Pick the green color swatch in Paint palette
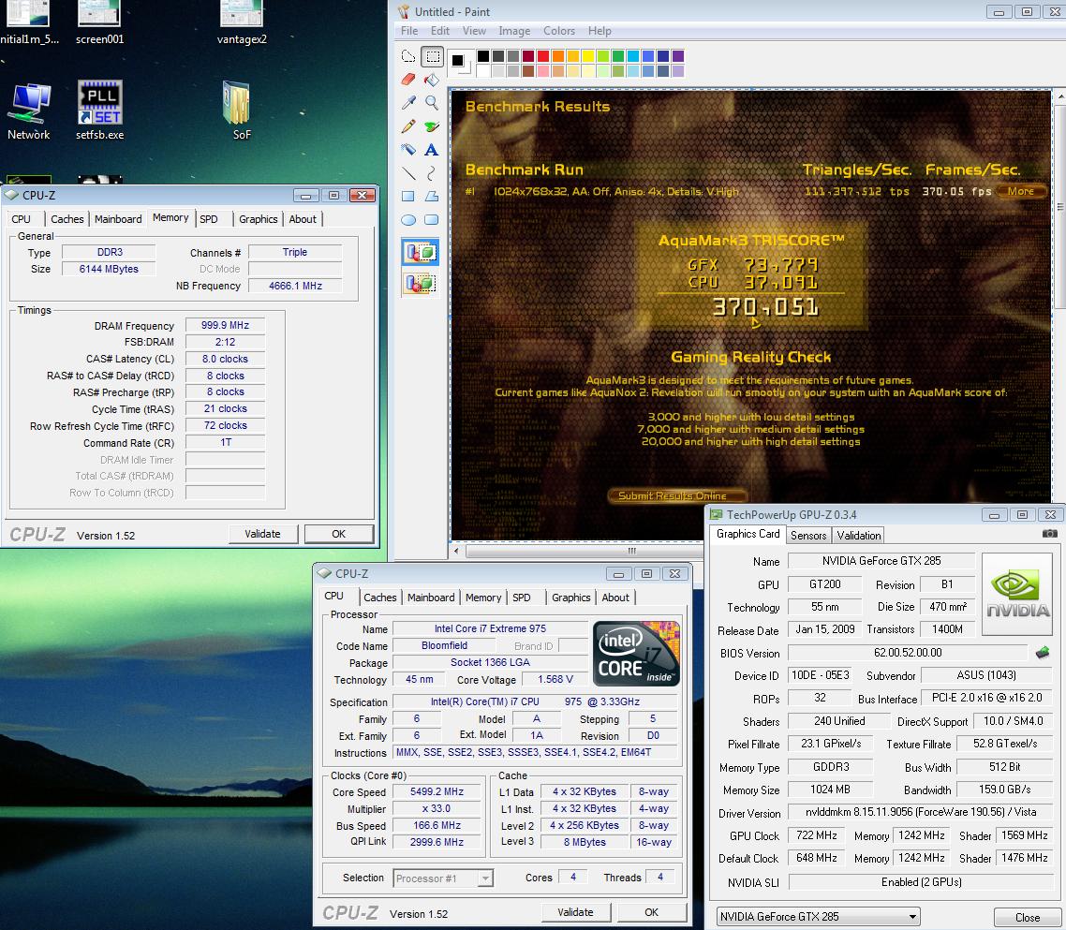Image resolution: width=1066 pixels, height=930 pixels. [618, 56]
